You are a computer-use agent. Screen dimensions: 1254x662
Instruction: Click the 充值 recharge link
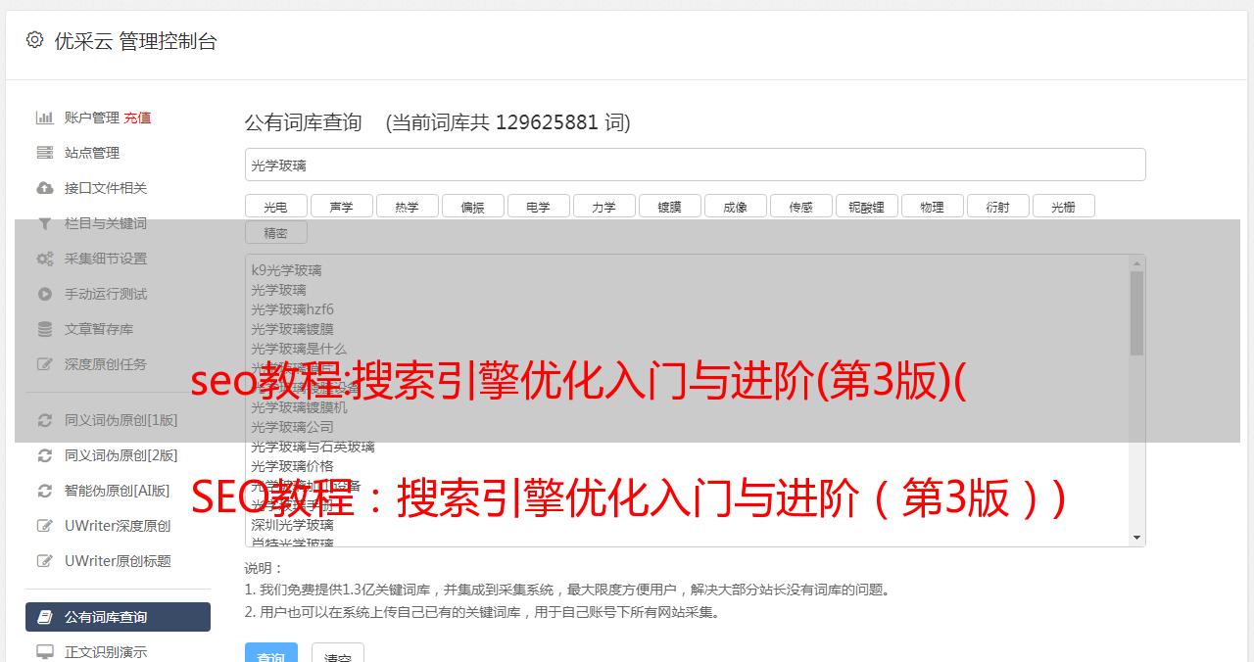tap(137, 118)
